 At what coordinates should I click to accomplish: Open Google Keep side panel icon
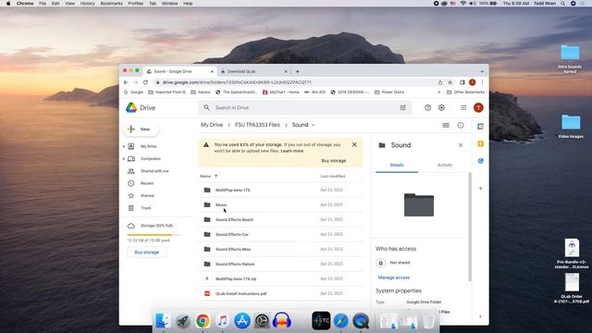tap(481, 143)
